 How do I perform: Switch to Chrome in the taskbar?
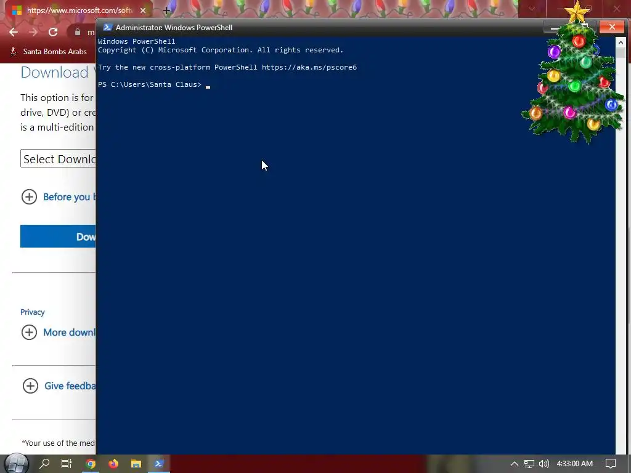[x=91, y=464]
